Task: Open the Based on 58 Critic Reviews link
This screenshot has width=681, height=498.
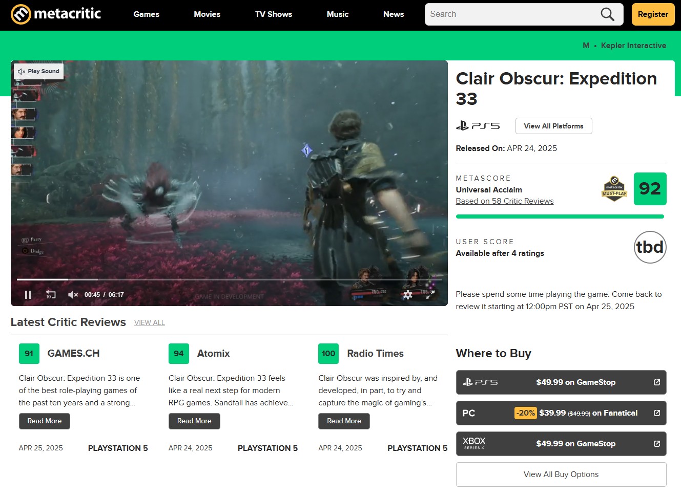Action: point(504,201)
